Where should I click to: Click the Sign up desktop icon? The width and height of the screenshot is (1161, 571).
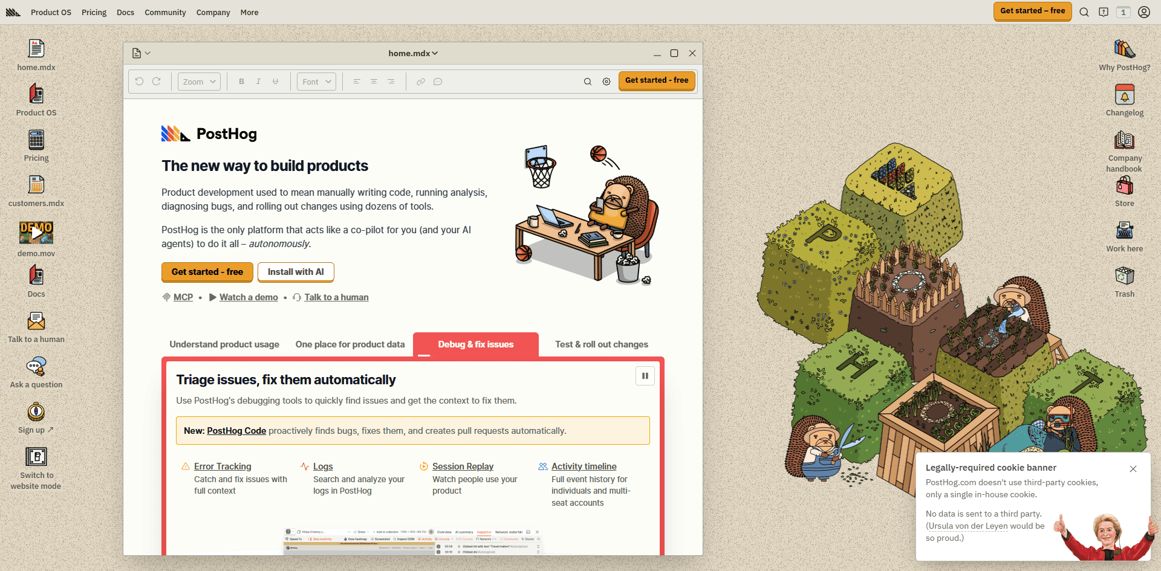pyautogui.click(x=36, y=418)
